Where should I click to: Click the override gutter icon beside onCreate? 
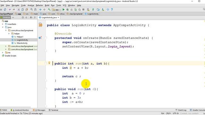(40, 38)
